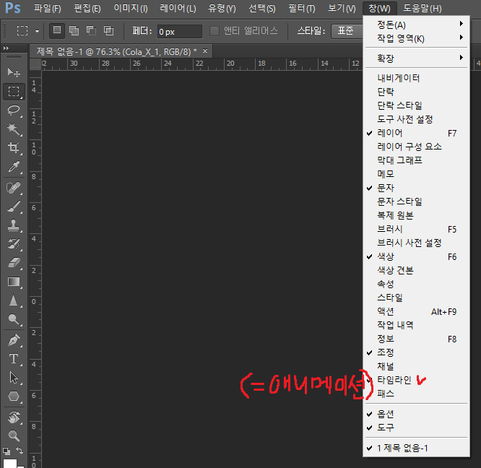Select the Move tool

14,72
